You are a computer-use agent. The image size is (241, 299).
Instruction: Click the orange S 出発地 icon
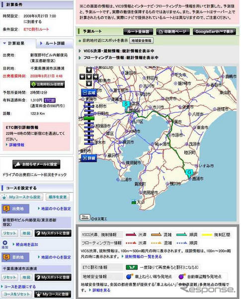(6, 209)
